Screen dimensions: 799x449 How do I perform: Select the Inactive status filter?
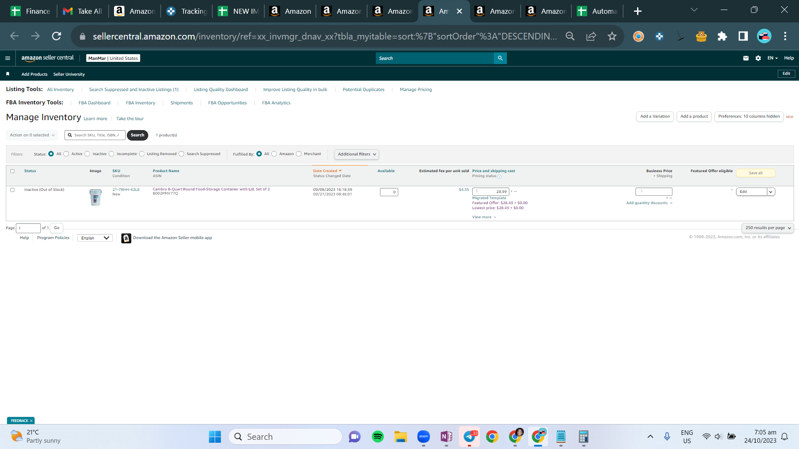point(87,154)
